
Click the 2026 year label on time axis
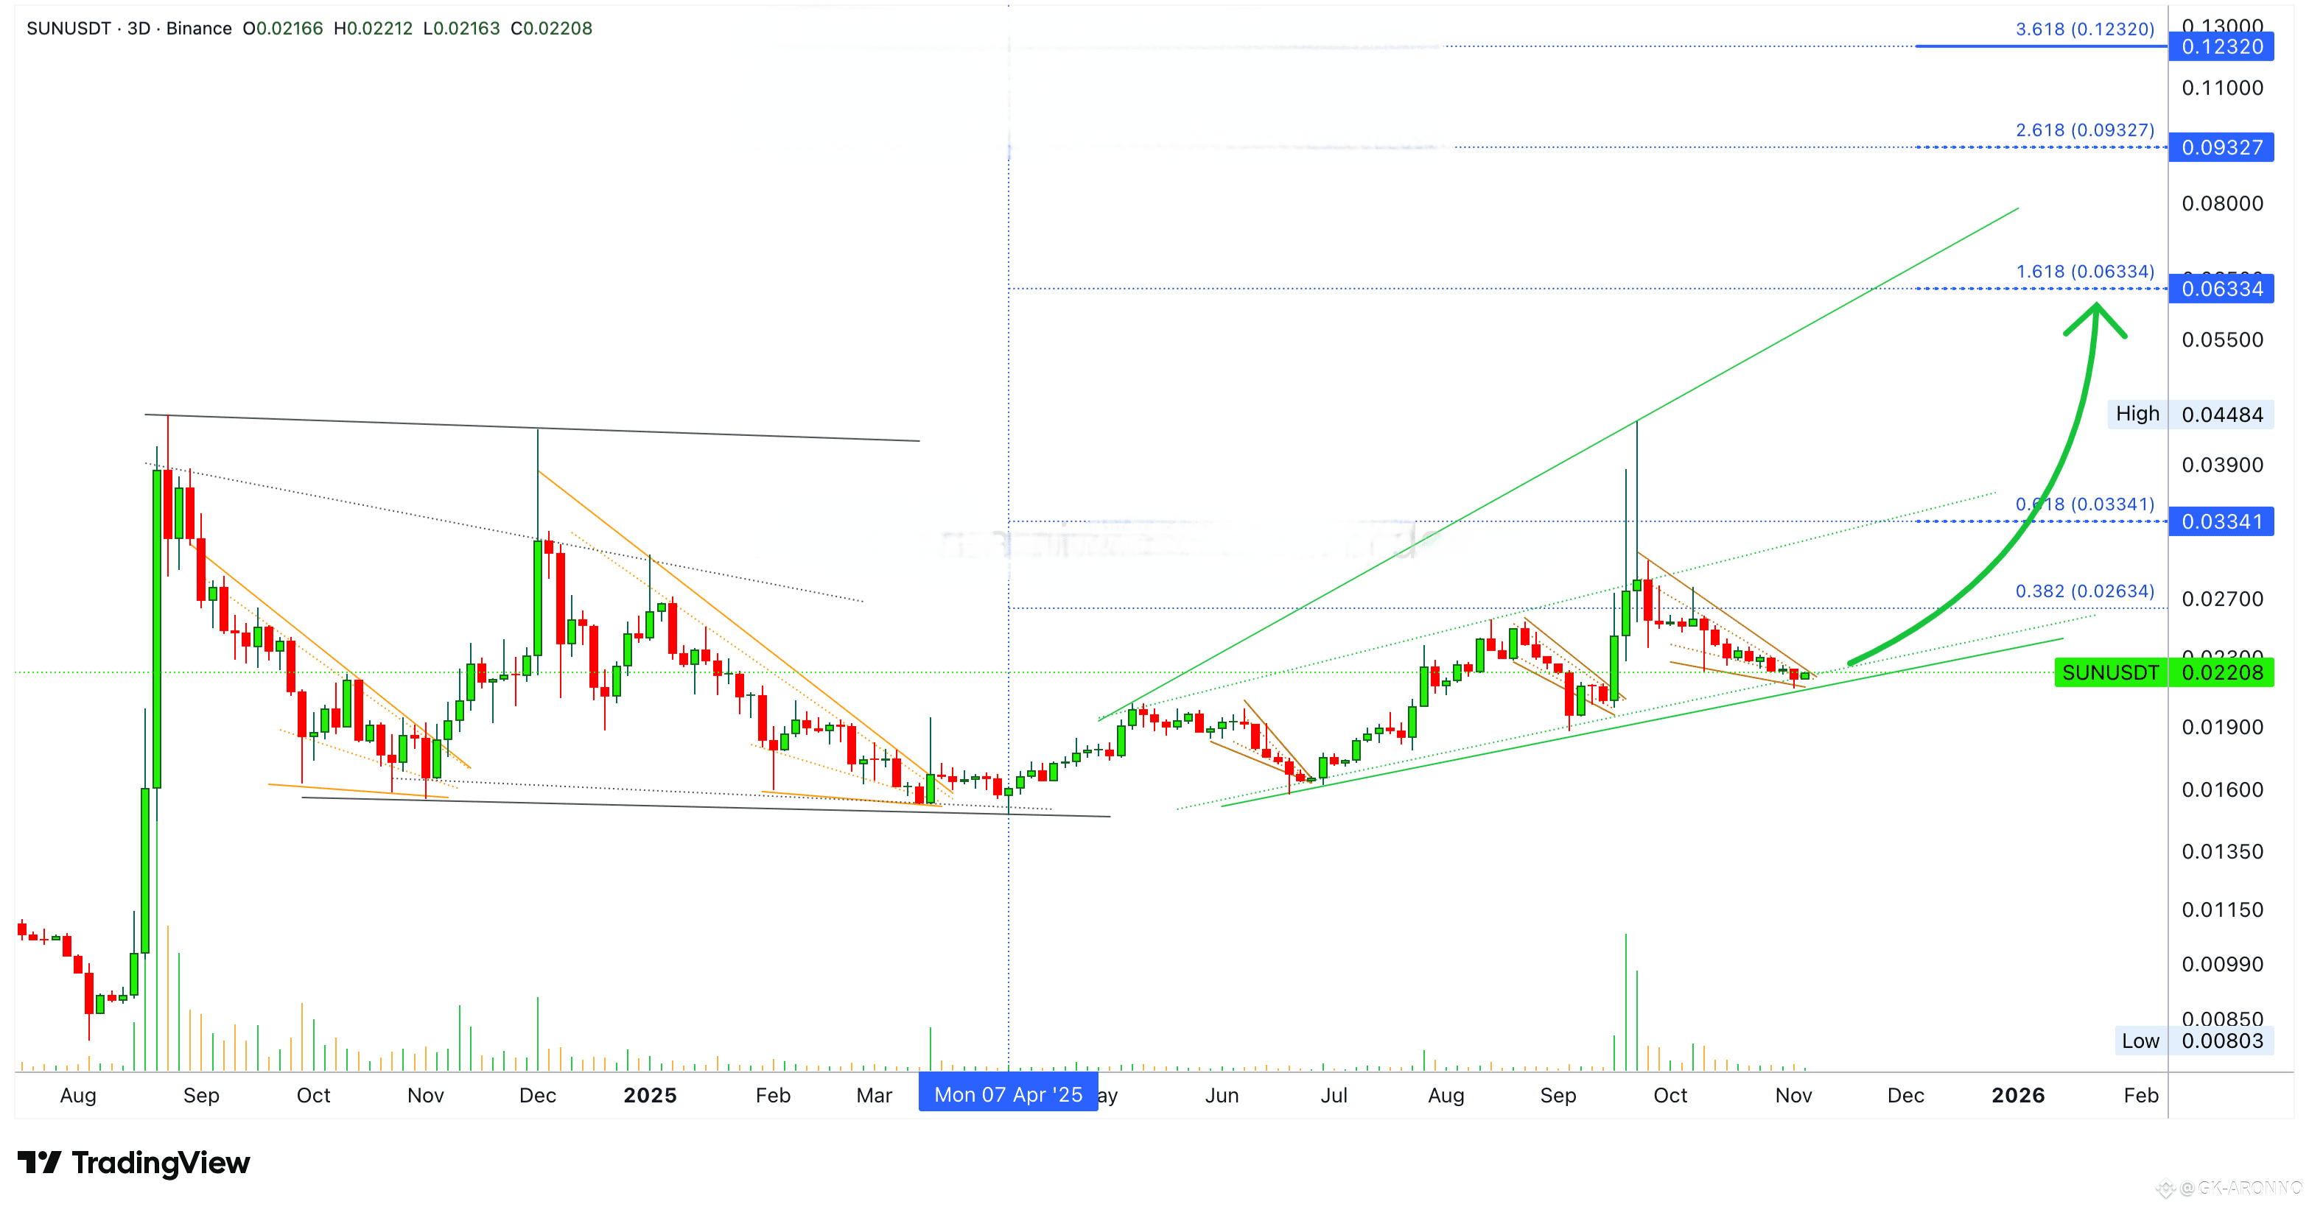2018,1095
